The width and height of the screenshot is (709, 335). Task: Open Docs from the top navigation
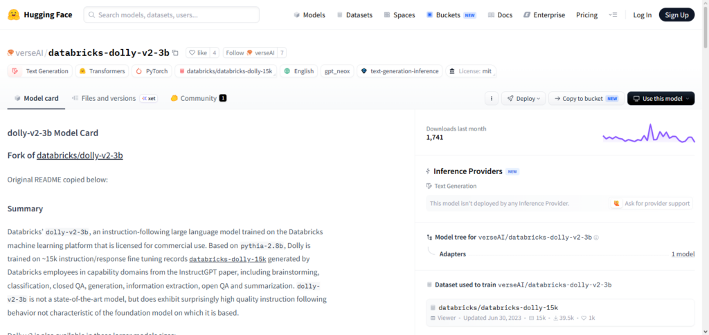[500, 15]
